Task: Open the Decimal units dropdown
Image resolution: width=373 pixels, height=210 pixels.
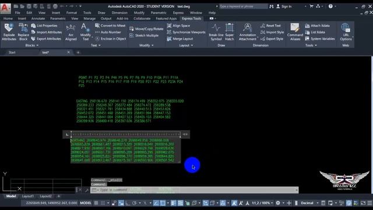Action: pyautogui.click(x=309, y=203)
